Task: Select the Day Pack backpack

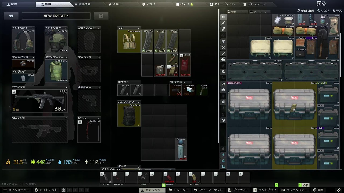Action: [x=129, y=115]
